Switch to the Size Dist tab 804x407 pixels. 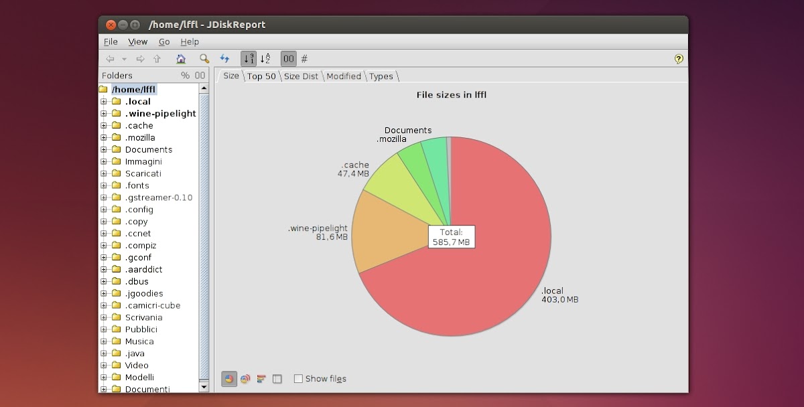[301, 76]
